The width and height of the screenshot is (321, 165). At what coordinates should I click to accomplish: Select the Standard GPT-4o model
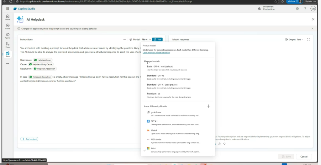(178, 77)
